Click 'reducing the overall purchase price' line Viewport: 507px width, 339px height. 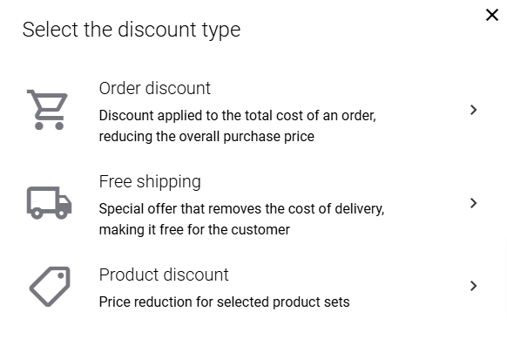pos(206,137)
